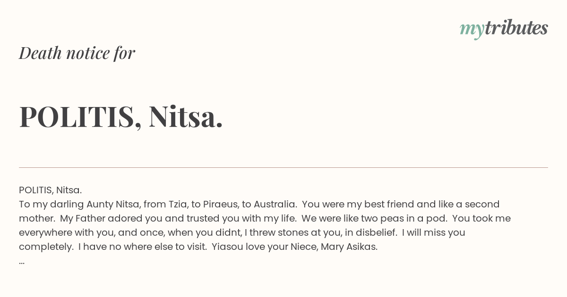This screenshot has width=567, height=297.
Task: Click the green "my" part of the logo
Action: click(x=472, y=31)
